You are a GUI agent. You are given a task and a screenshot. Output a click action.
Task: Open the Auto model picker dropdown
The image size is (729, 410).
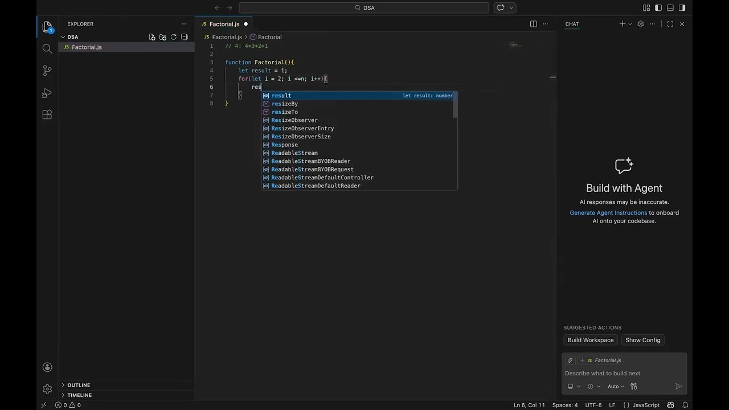coord(616,386)
